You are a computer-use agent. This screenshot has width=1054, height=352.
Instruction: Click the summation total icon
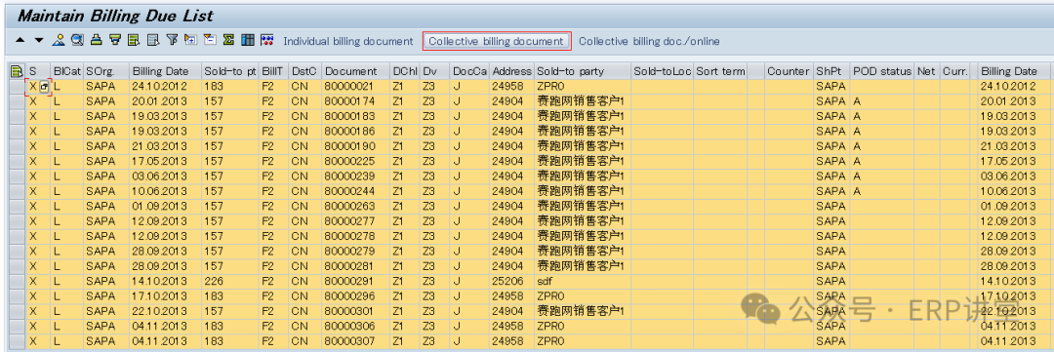click(x=228, y=40)
